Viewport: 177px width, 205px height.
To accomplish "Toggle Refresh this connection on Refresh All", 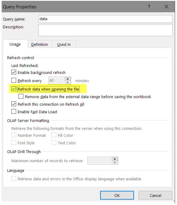I will [14, 104].
